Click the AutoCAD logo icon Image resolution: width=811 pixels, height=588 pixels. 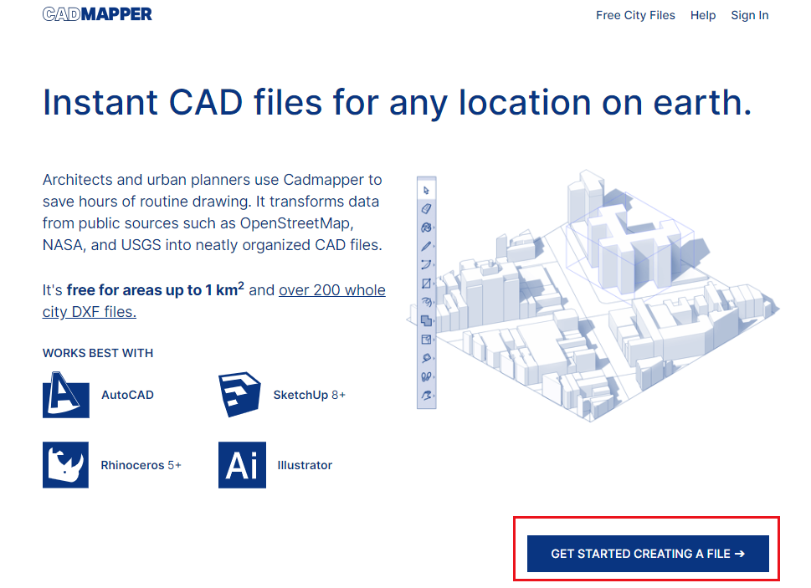(x=65, y=395)
